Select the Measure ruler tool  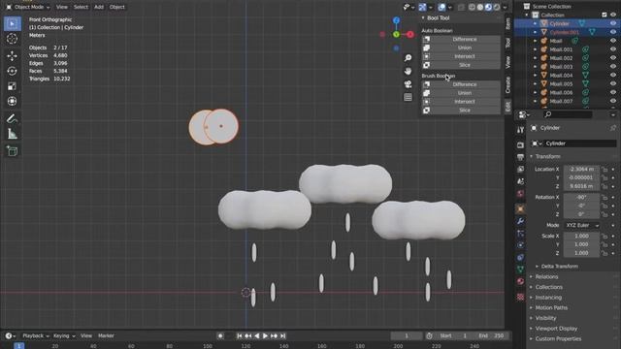click(x=13, y=134)
